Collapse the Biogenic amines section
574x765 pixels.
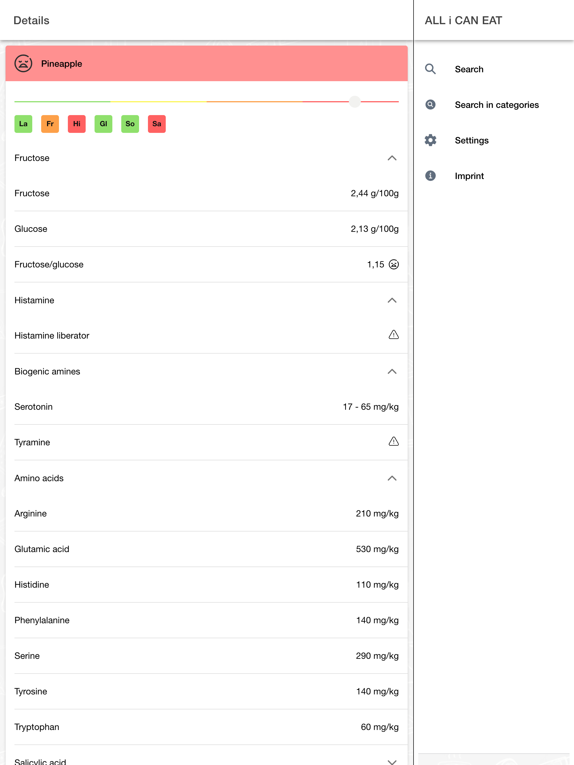pos(392,371)
